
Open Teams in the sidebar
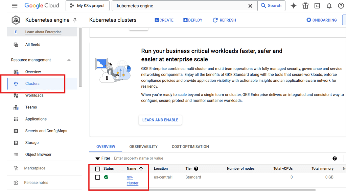point(31,107)
